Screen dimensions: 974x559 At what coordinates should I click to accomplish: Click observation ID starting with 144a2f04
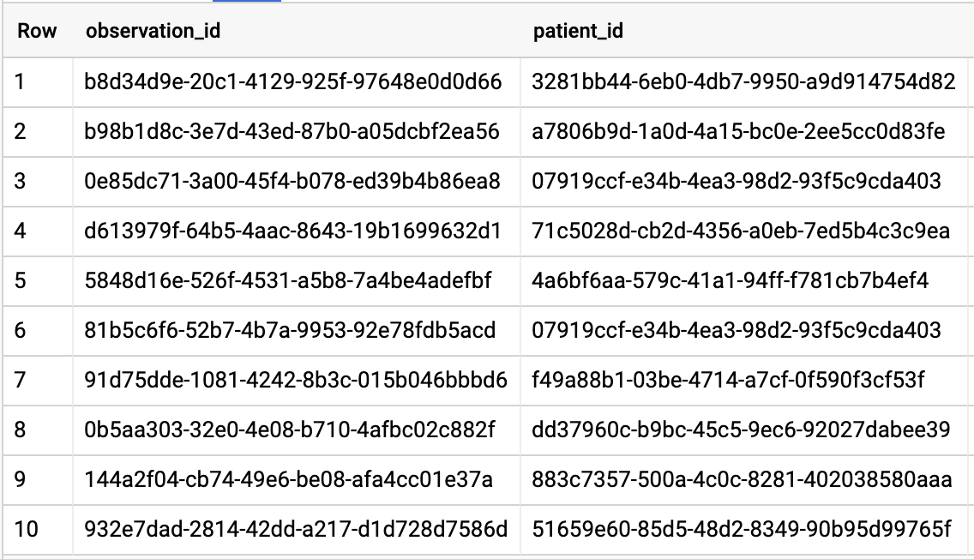click(288, 479)
